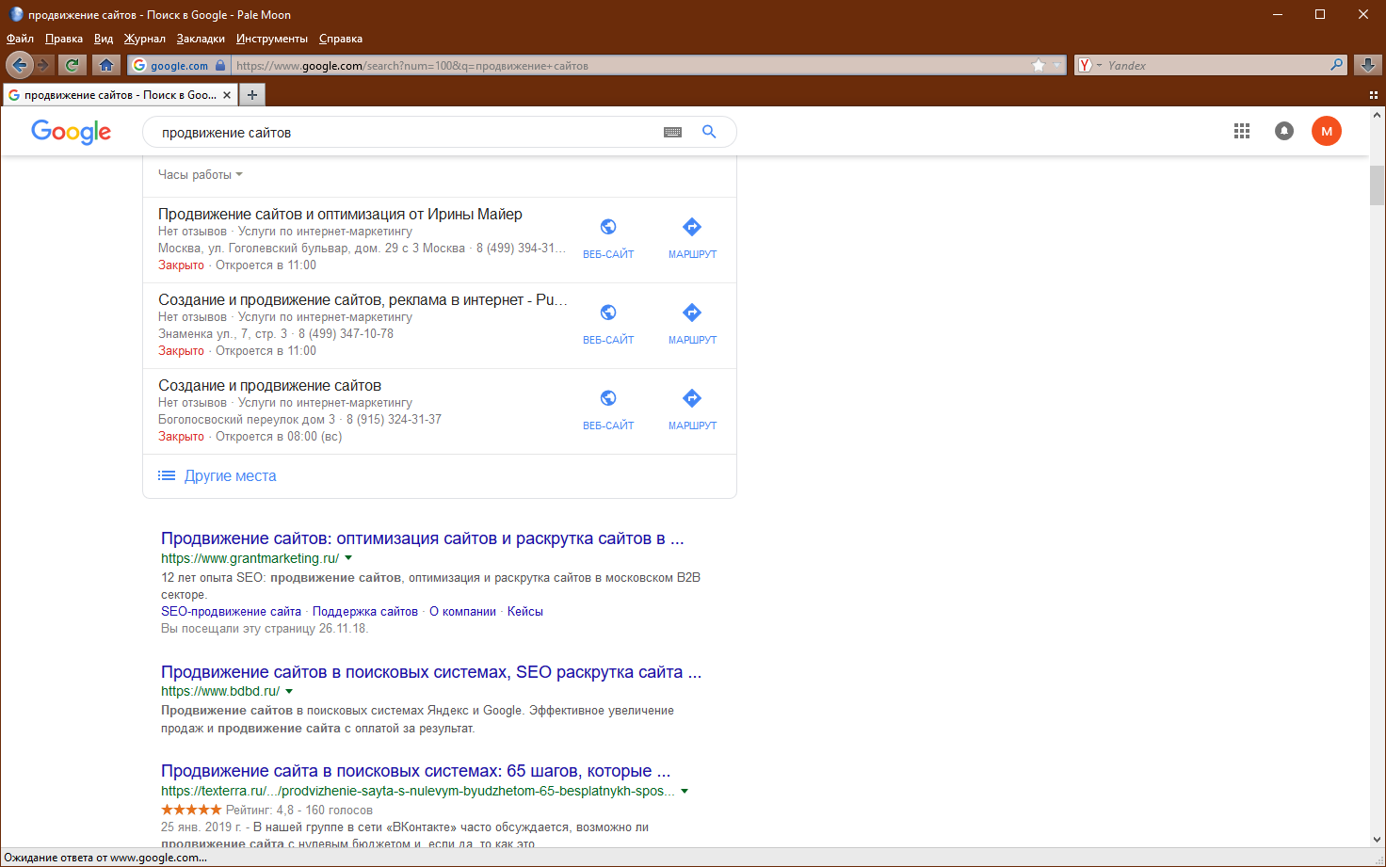The height and width of the screenshot is (867, 1386).
Task: Open ВЕБ-САЙТ for Знаменка ул. listing
Action: point(608,325)
